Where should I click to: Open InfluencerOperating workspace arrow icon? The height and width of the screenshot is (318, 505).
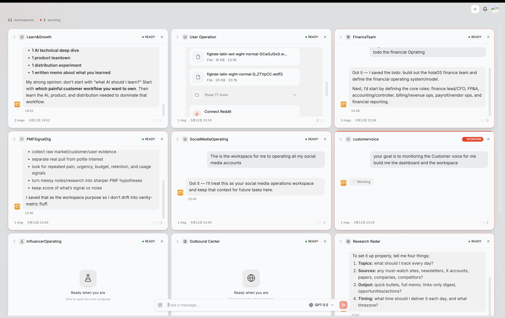tap(162, 242)
